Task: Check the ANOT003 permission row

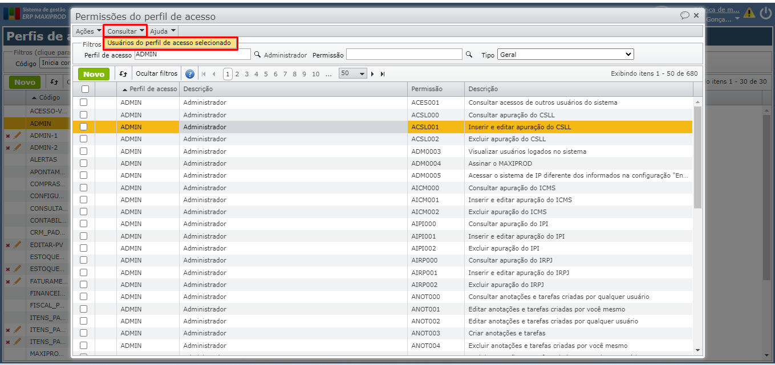Action: click(x=84, y=333)
